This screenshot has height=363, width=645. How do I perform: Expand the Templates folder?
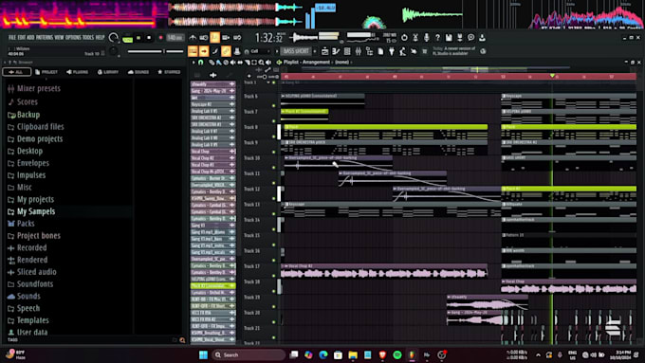28,320
